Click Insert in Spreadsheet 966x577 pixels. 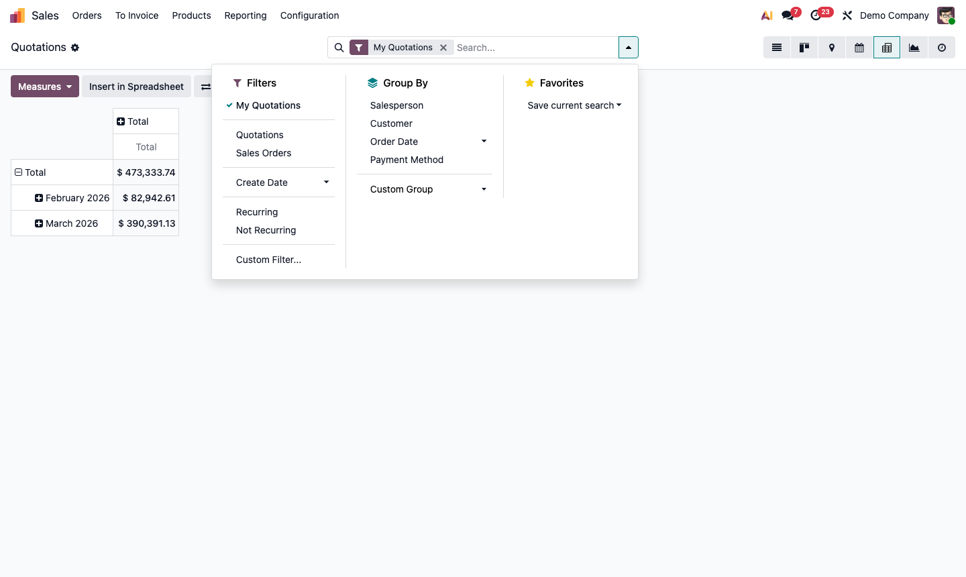136,86
